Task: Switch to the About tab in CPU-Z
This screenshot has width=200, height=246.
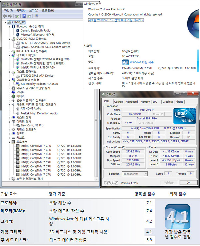Action: click(179, 102)
